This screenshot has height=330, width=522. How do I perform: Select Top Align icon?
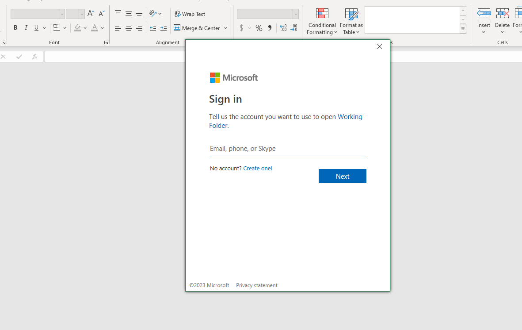pos(118,14)
